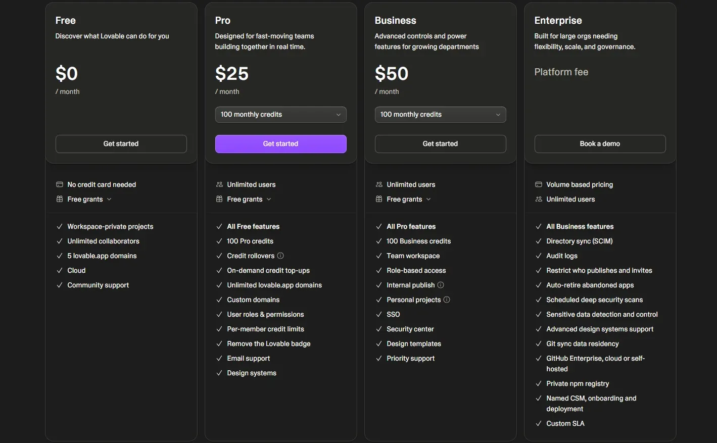Expand Free grants under the Free plan
This screenshot has height=443, width=717.
pos(89,199)
